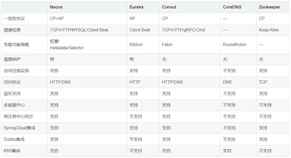The image size is (291, 158).
Task: Click the Nacos column header
Action: (56, 7)
